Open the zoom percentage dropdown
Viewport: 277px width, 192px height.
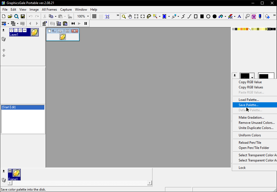[x=88, y=16]
